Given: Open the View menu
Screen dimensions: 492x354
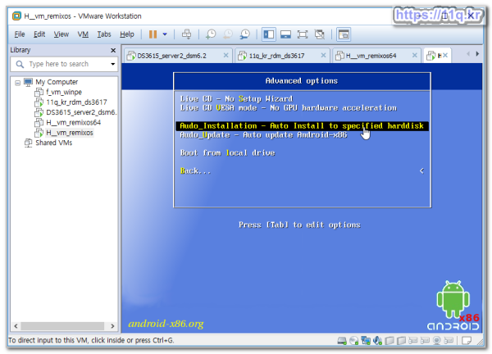Looking at the screenshot, I should click(61, 34).
